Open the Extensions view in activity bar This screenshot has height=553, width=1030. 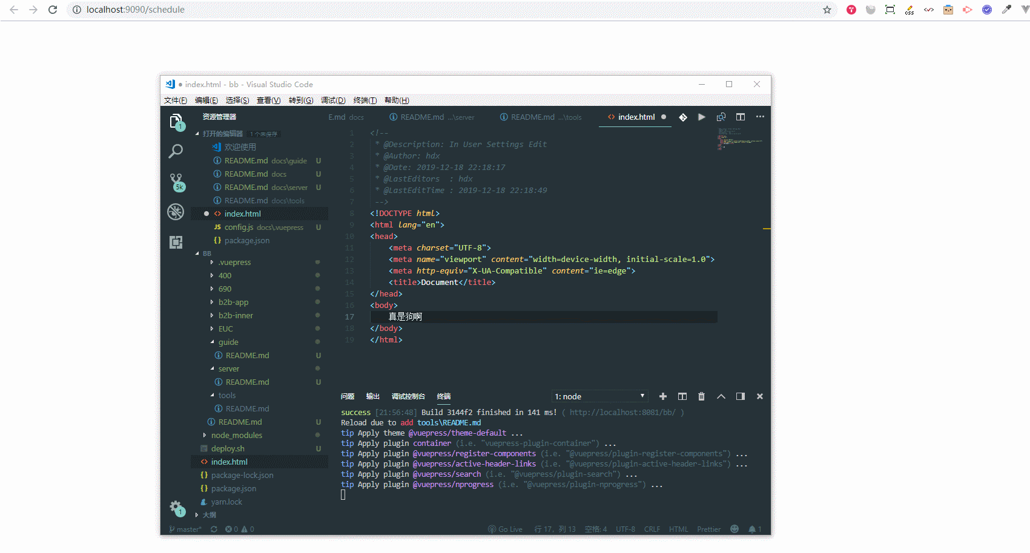(x=176, y=242)
